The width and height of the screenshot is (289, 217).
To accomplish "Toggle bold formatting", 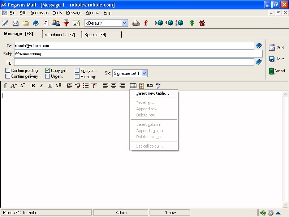I will point(33,86).
